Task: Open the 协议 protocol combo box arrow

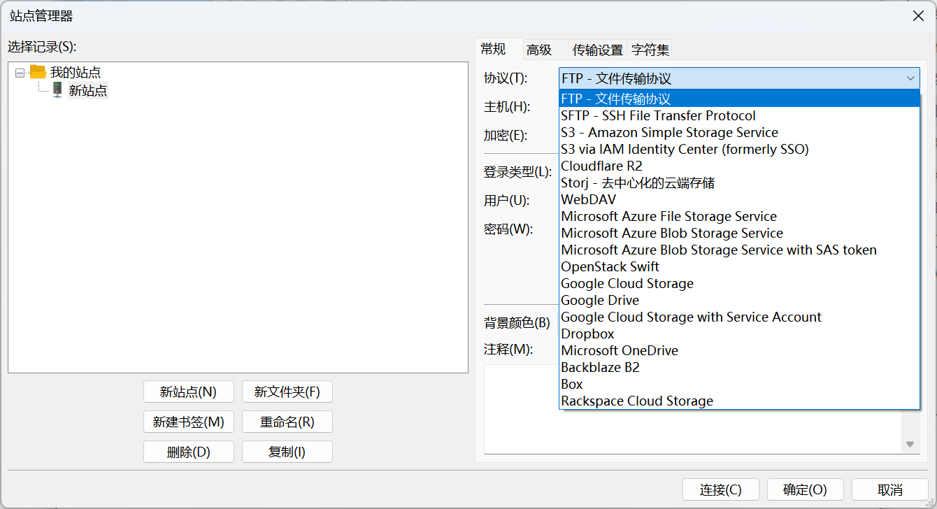Action: [x=910, y=78]
